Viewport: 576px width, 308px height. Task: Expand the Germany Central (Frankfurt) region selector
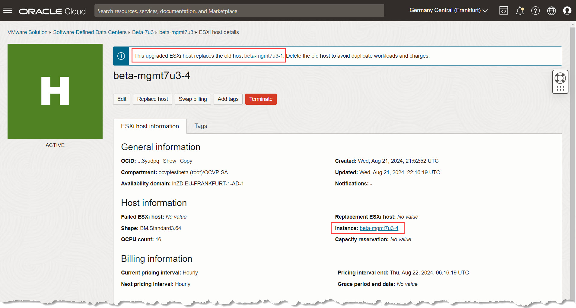tap(448, 10)
